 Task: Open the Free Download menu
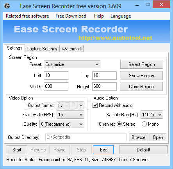[x=71, y=16]
